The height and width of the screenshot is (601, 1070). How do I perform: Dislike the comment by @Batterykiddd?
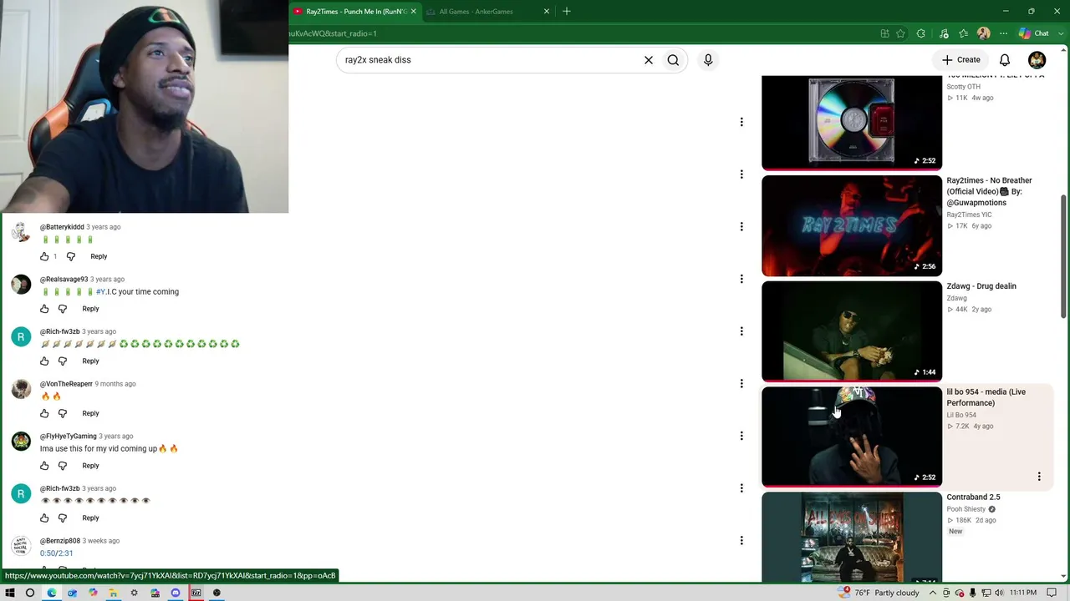click(x=70, y=256)
